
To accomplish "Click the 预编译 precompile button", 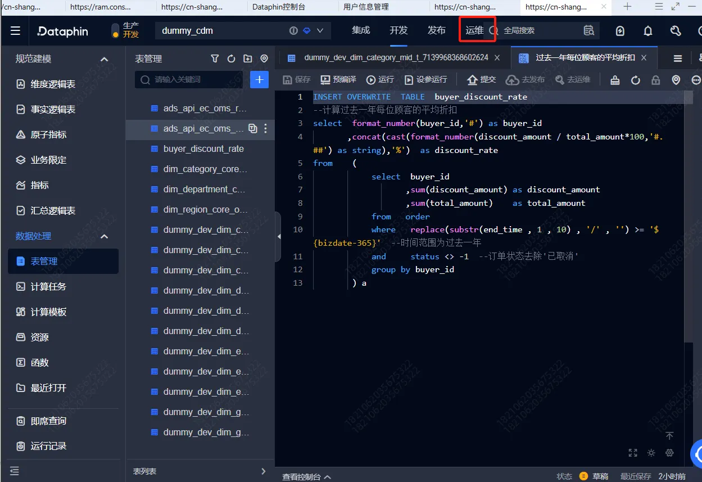I will click(338, 80).
